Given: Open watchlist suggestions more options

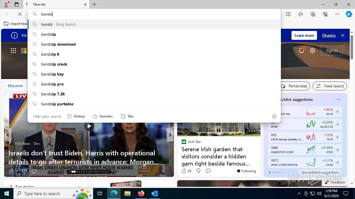Looking at the screenshot, I should coord(338,99).
